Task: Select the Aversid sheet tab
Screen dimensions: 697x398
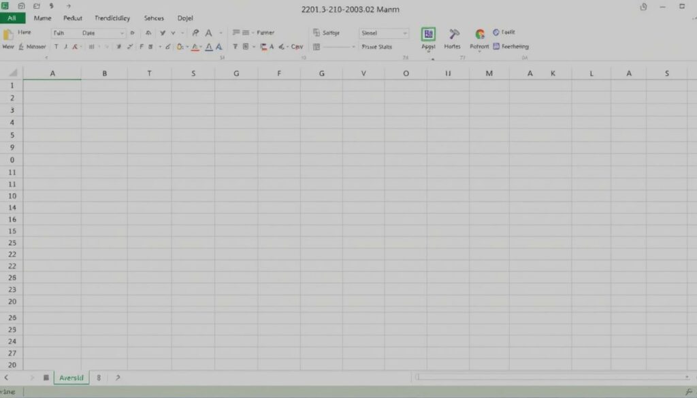Action: click(71, 378)
